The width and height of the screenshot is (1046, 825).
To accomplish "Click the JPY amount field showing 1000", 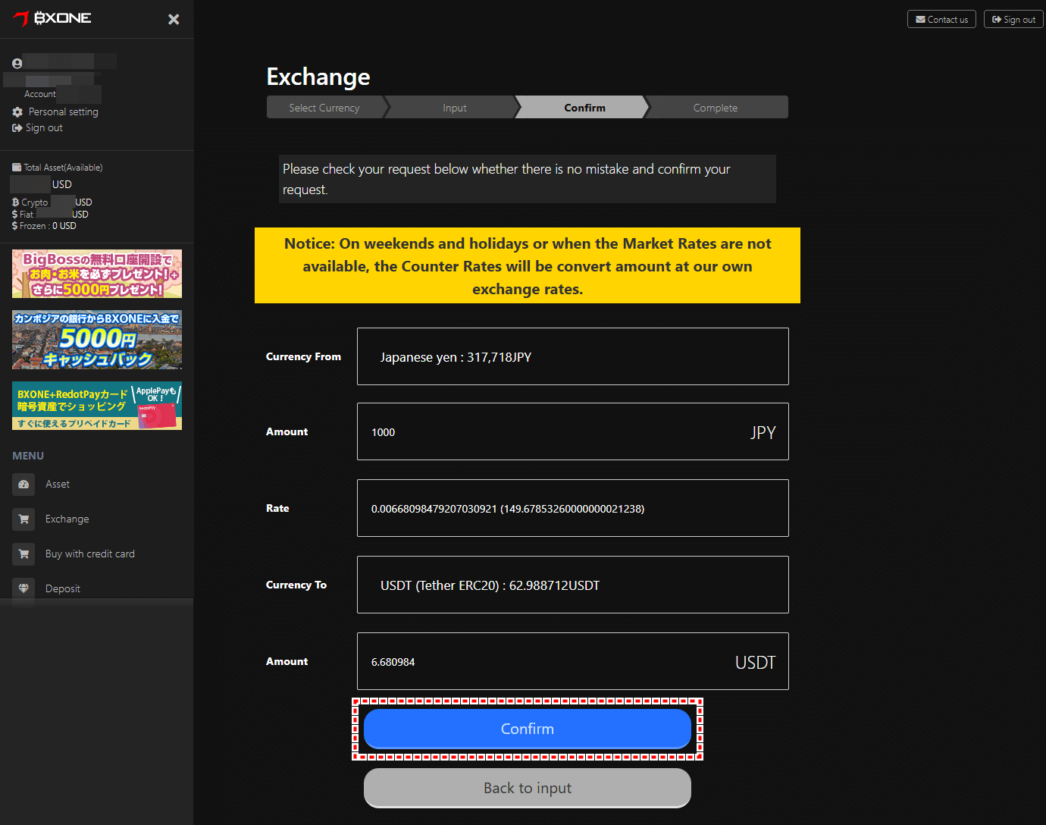I will (x=573, y=431).
